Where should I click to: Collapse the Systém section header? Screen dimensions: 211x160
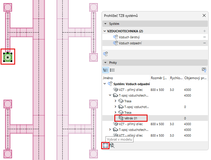[x=155, y=24]
